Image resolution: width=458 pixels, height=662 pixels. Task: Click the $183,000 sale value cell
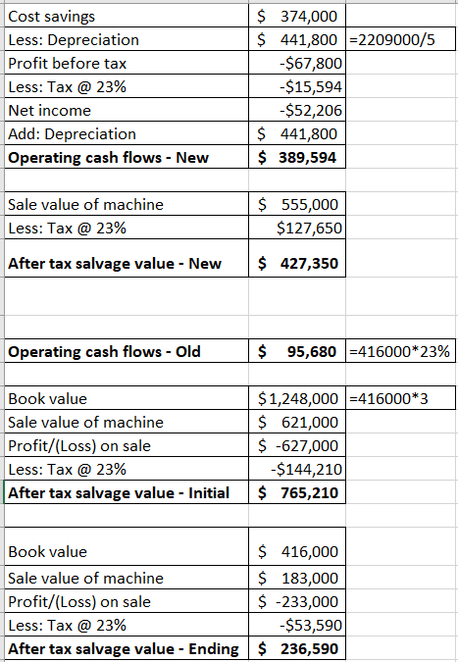[297, 578]
